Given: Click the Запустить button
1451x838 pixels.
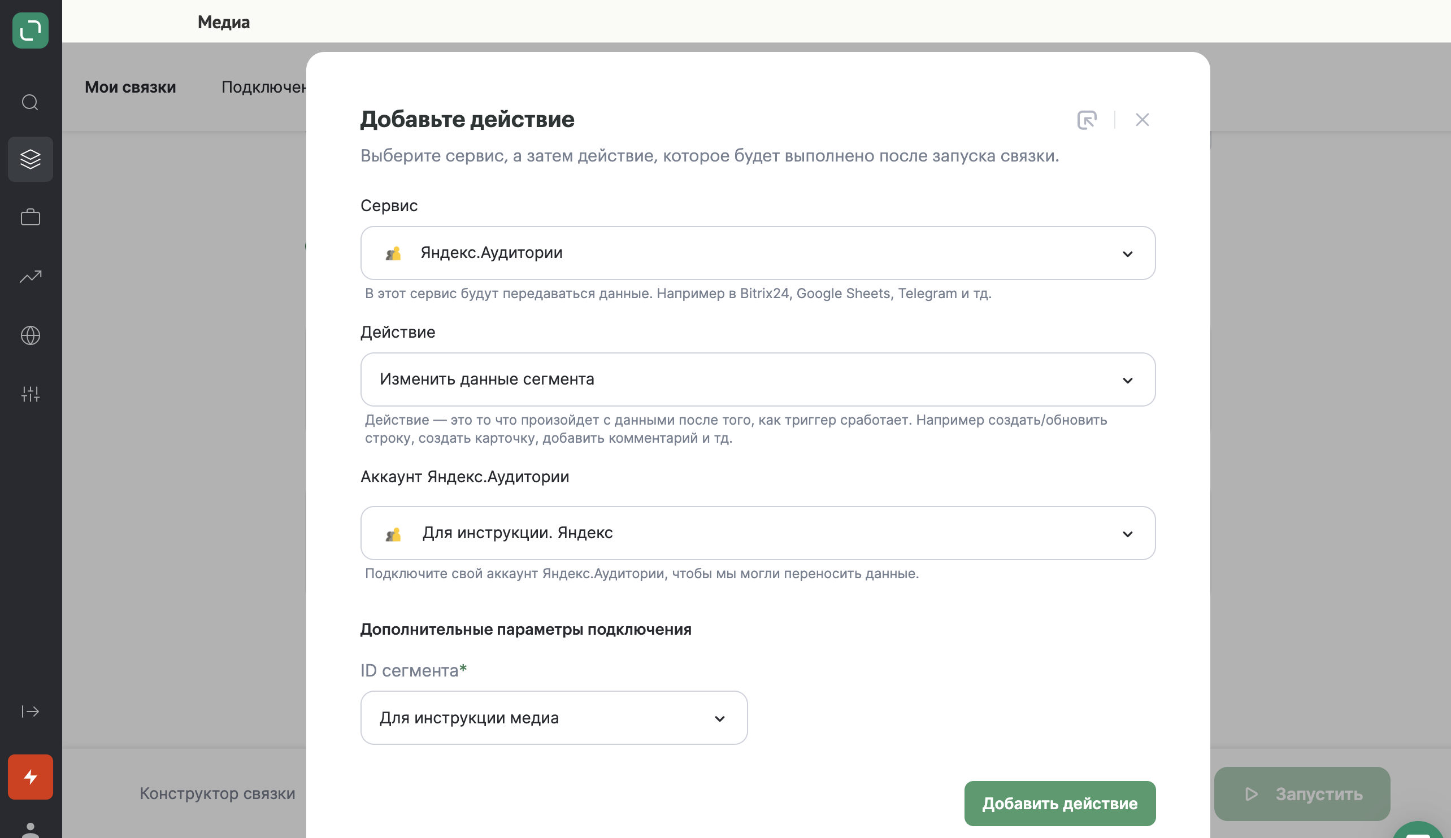Looking at the screenshot, I should click(x=1302, y=795).
